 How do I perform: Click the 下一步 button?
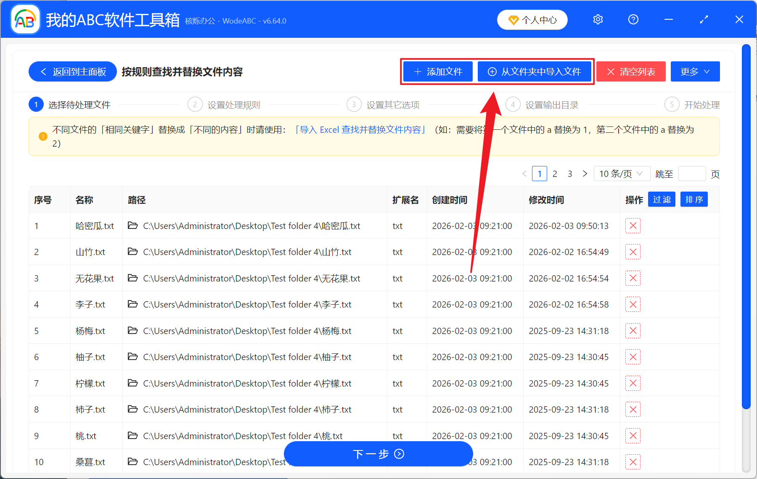tap(378, 454)
